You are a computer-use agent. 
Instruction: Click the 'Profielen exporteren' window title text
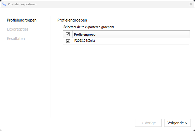[x=22, y=4]
